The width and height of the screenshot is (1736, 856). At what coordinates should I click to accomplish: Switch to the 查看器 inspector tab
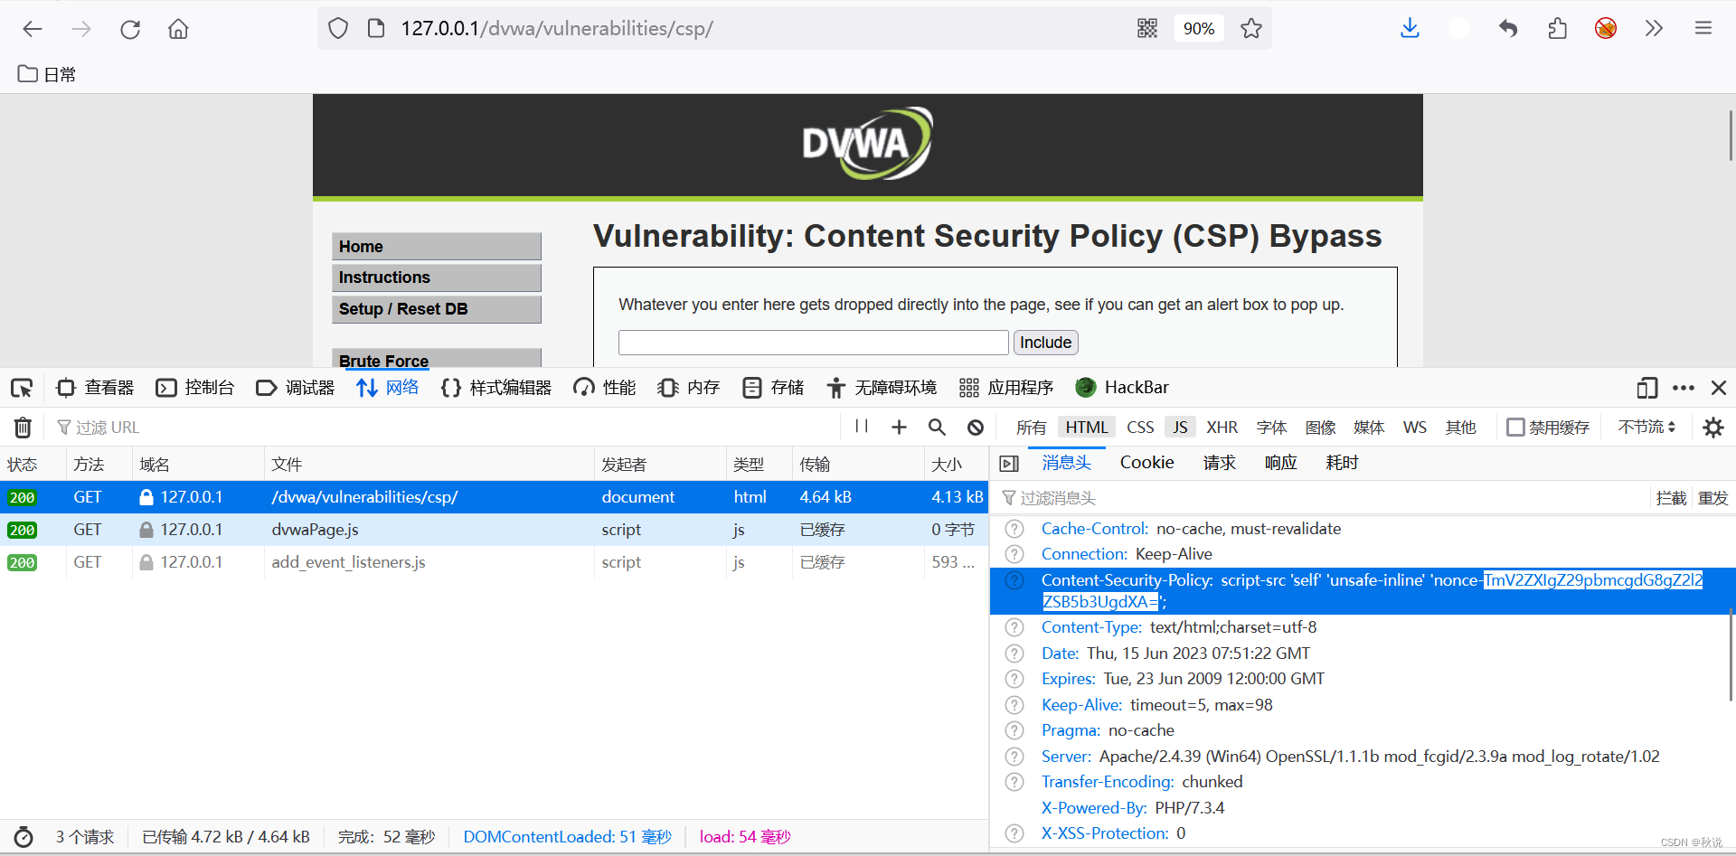pos(94,388)
